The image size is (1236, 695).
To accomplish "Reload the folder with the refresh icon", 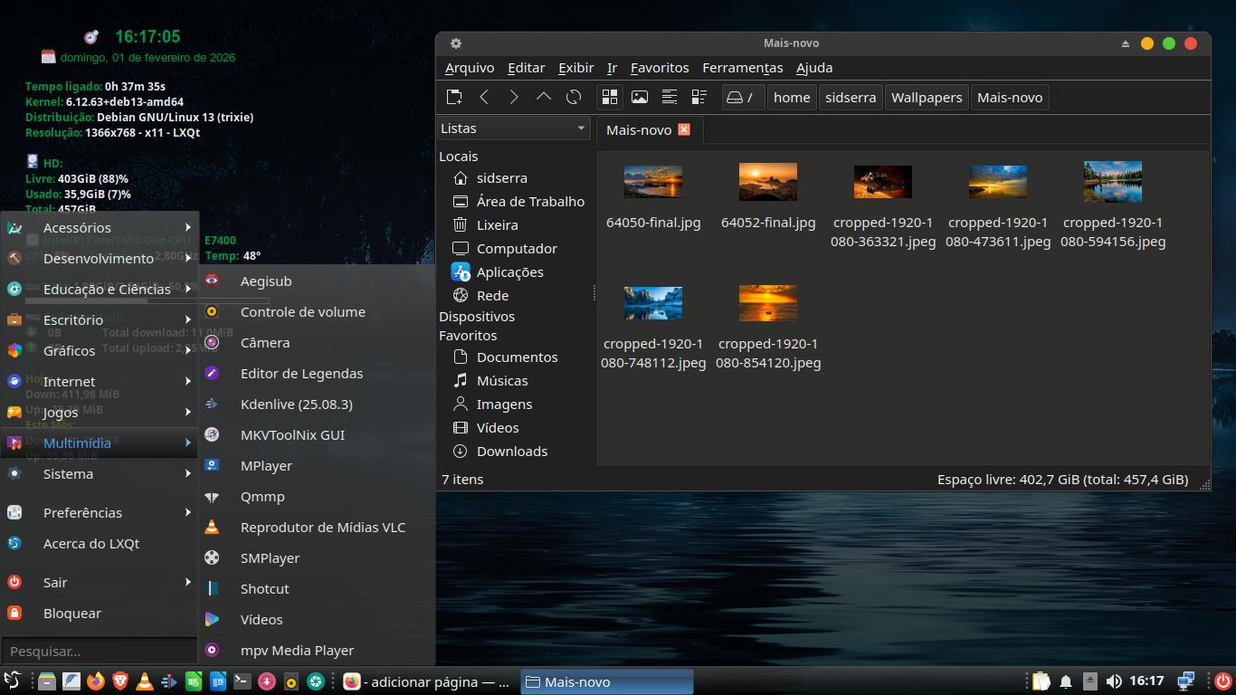I will click(x=574, y=97).
